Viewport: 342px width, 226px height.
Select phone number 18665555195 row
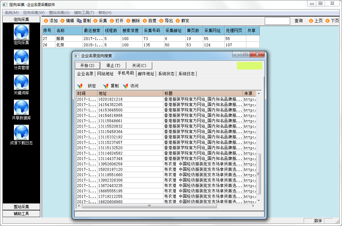tap(166, 191)
